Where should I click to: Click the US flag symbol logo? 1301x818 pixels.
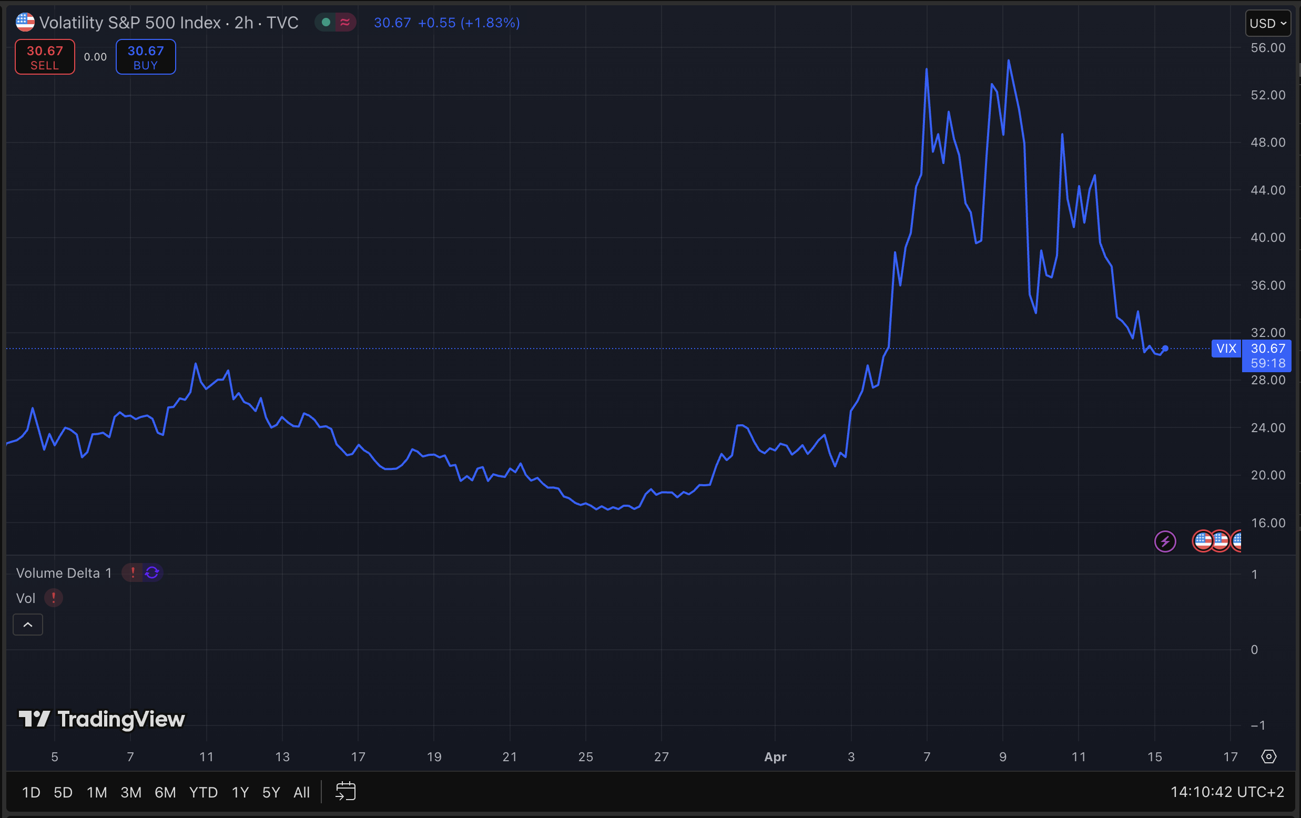pyautogui.click(x=25, y=22)
